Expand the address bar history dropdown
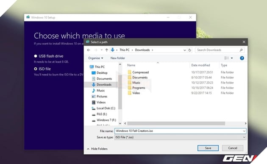The image size is (267, 164). [x=185, y=50]
